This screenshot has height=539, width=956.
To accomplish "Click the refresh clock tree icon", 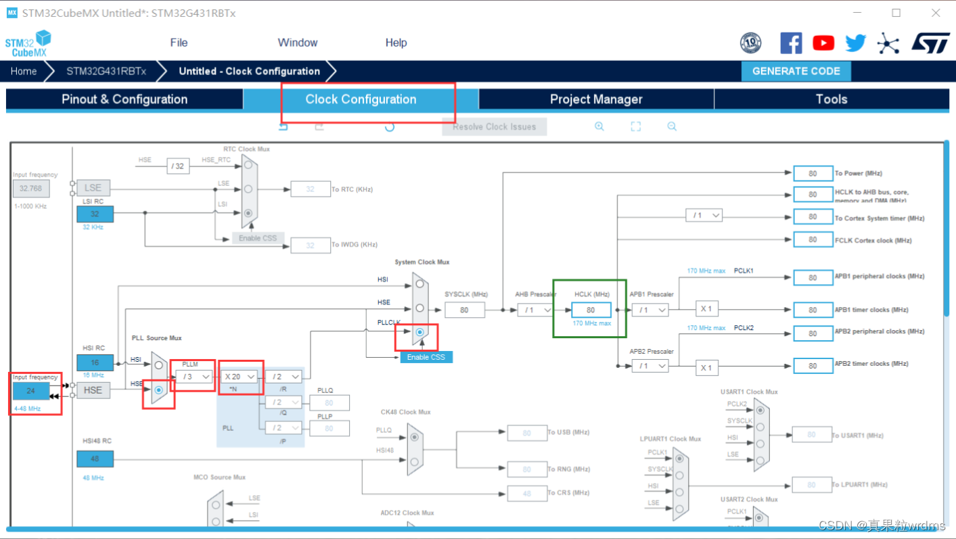I will click(390, 126).
